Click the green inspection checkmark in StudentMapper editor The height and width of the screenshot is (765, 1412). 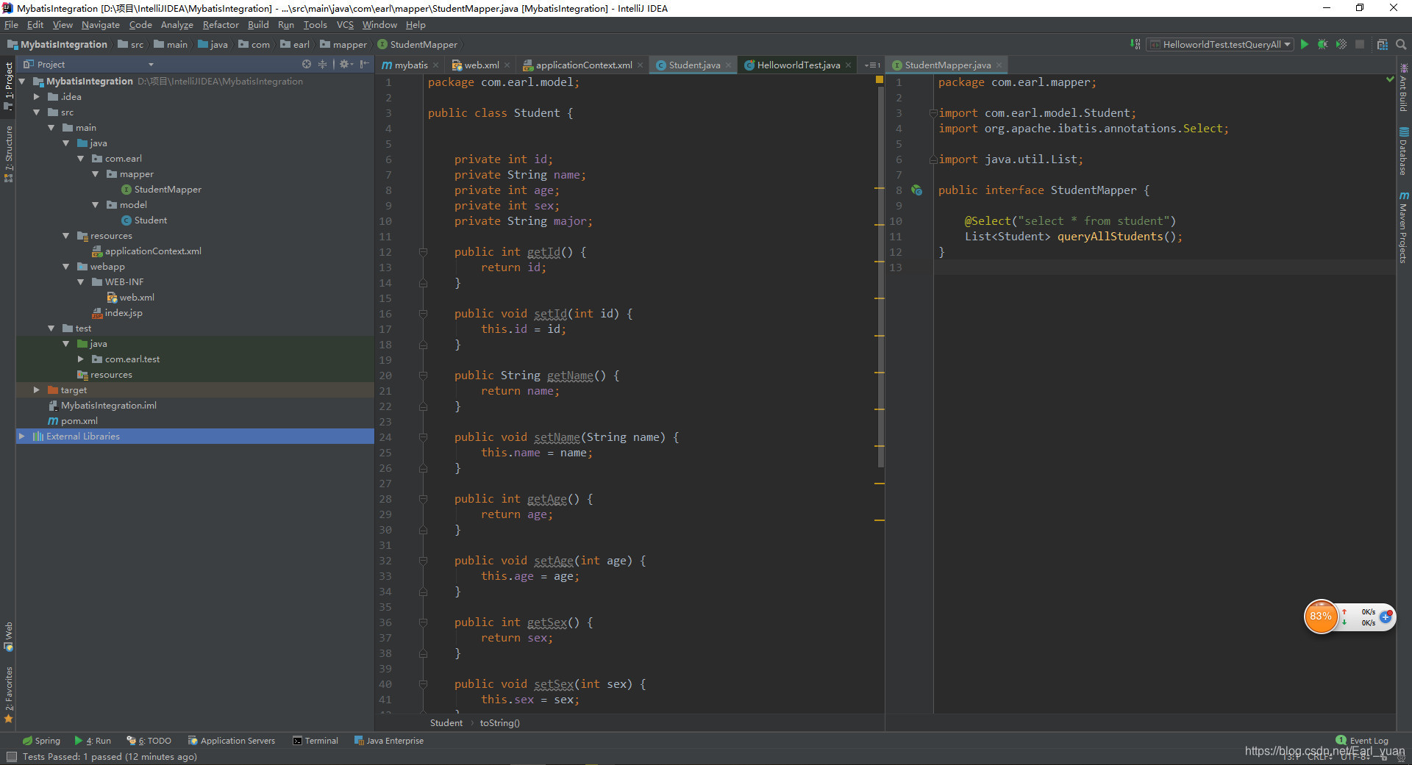coord(1390,79)
